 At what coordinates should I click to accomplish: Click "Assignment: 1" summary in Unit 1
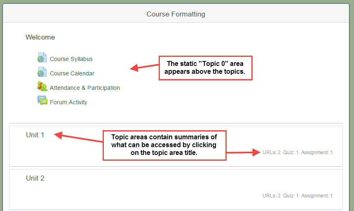(316, 152)
